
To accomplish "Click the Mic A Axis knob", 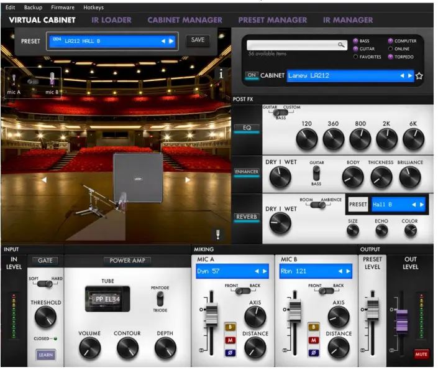I will [x=255, y=317].
